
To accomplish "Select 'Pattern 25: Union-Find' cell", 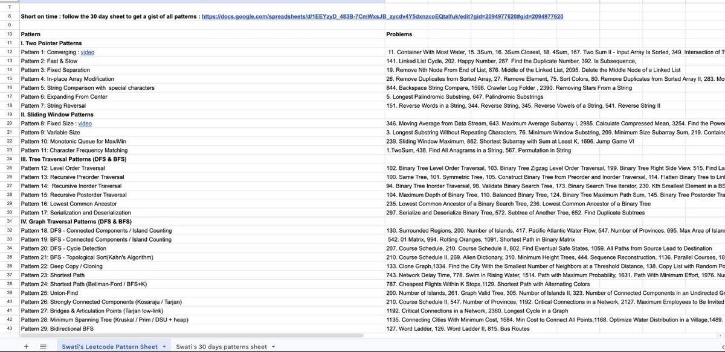I will click(201, 292).
